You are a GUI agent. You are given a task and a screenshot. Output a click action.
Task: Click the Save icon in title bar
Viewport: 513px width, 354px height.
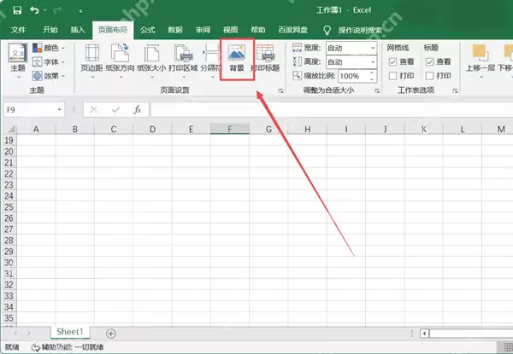click(x=17, y=10)
